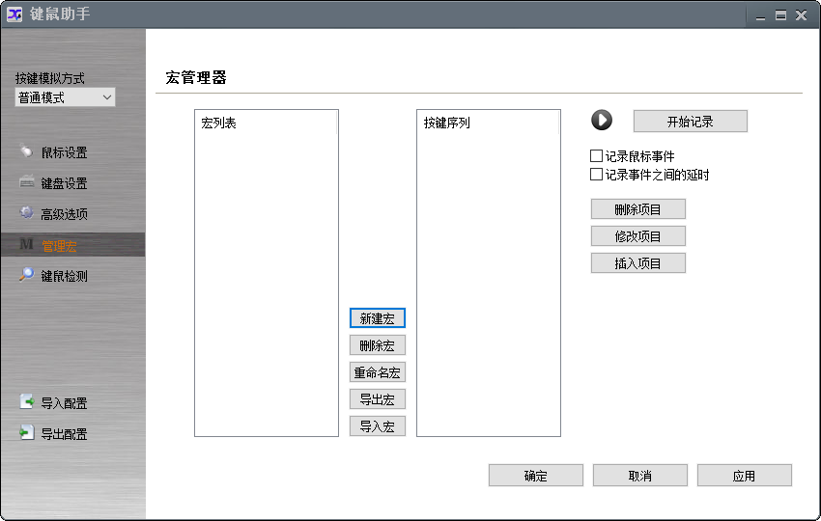Image resolution: width=821 pixels, height=521 pixels.
Task: Click the gear icon beside 高级选项
Action: tap(26, 212)
